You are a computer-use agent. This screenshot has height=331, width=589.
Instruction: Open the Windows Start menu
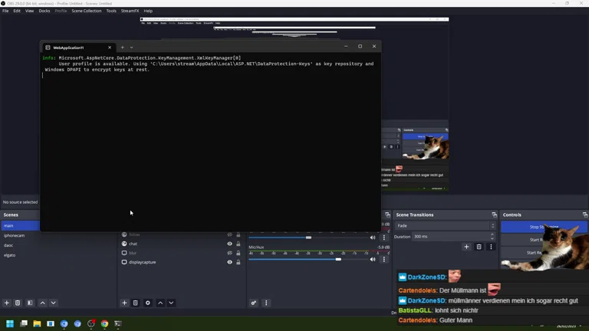click(x=10, y=323)
